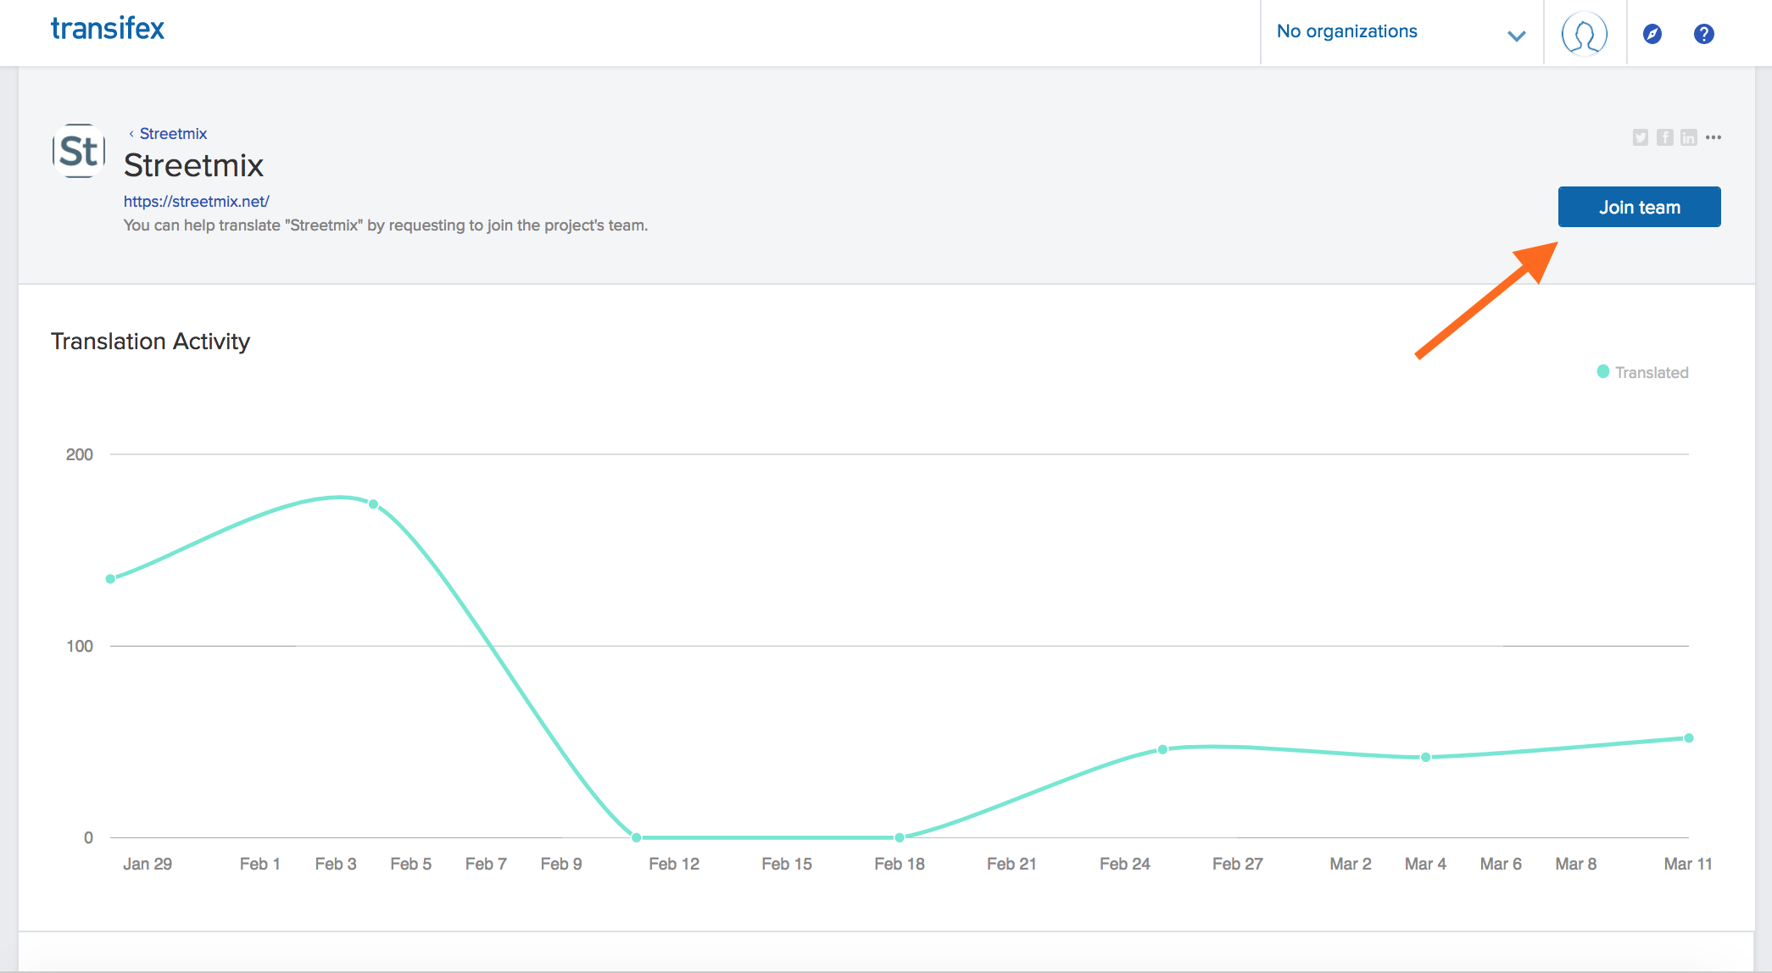
Task: Open the https://streetmix.net/ link
Action: point(196,201)
